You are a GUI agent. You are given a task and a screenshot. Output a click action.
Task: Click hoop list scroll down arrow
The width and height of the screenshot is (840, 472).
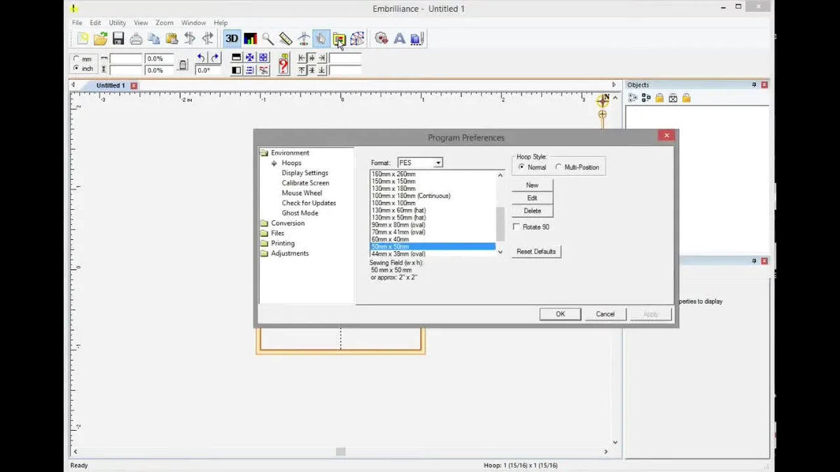pos(500,252)
